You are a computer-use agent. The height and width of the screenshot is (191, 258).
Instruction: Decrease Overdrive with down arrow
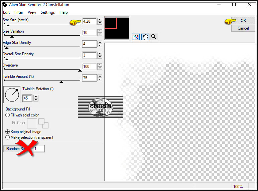(x=100, y=68)
